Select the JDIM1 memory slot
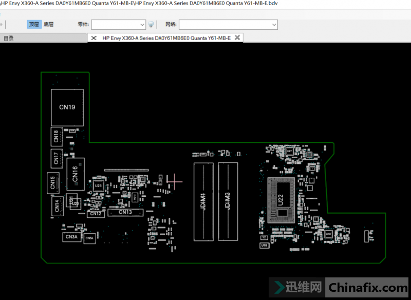411x300 pixels. [203, 201]
